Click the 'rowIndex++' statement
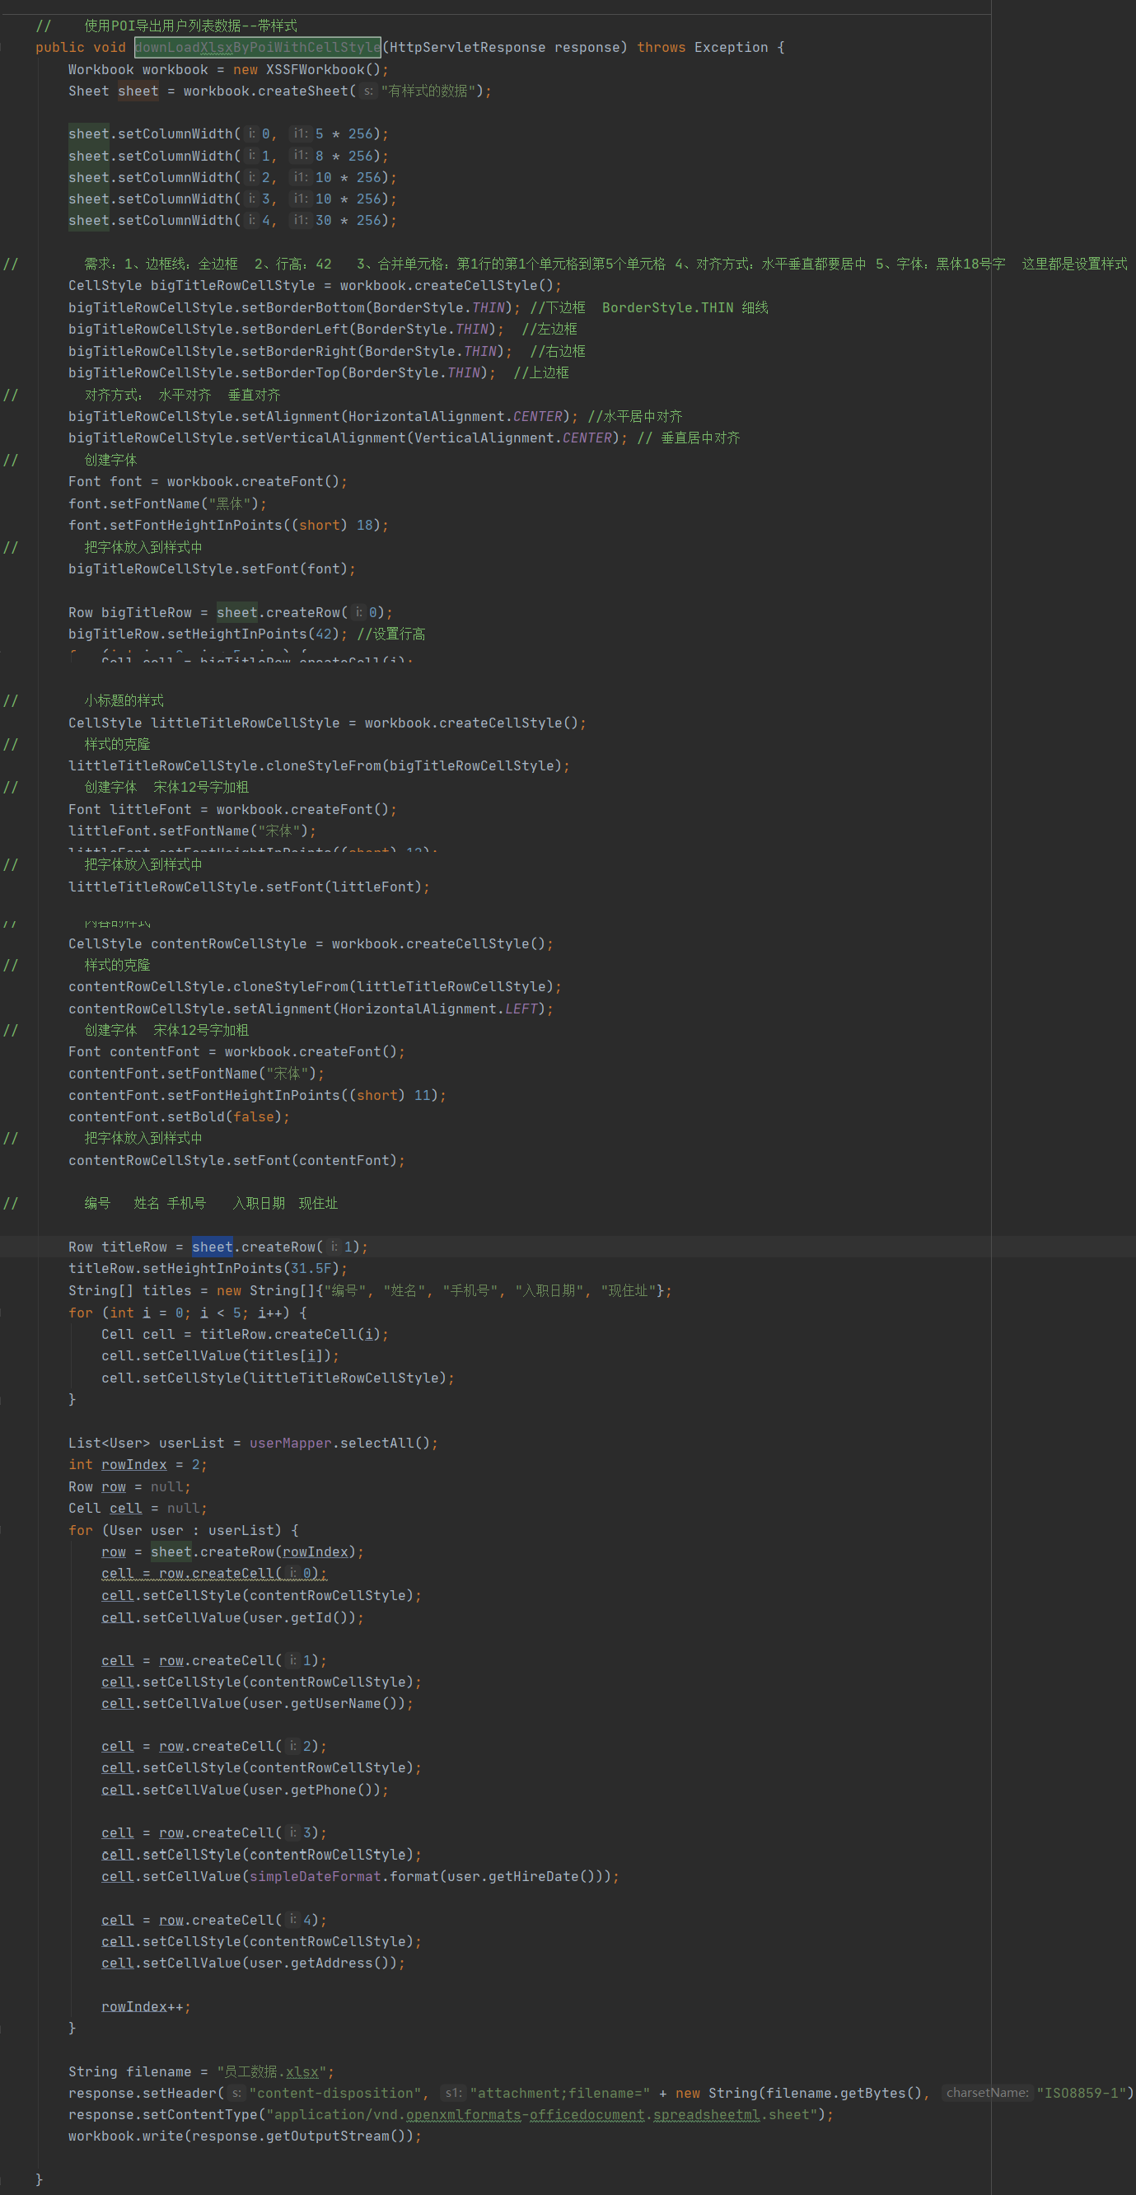The height and width of the screenshot is (2195, 1136). click(x=146, y=2006)
